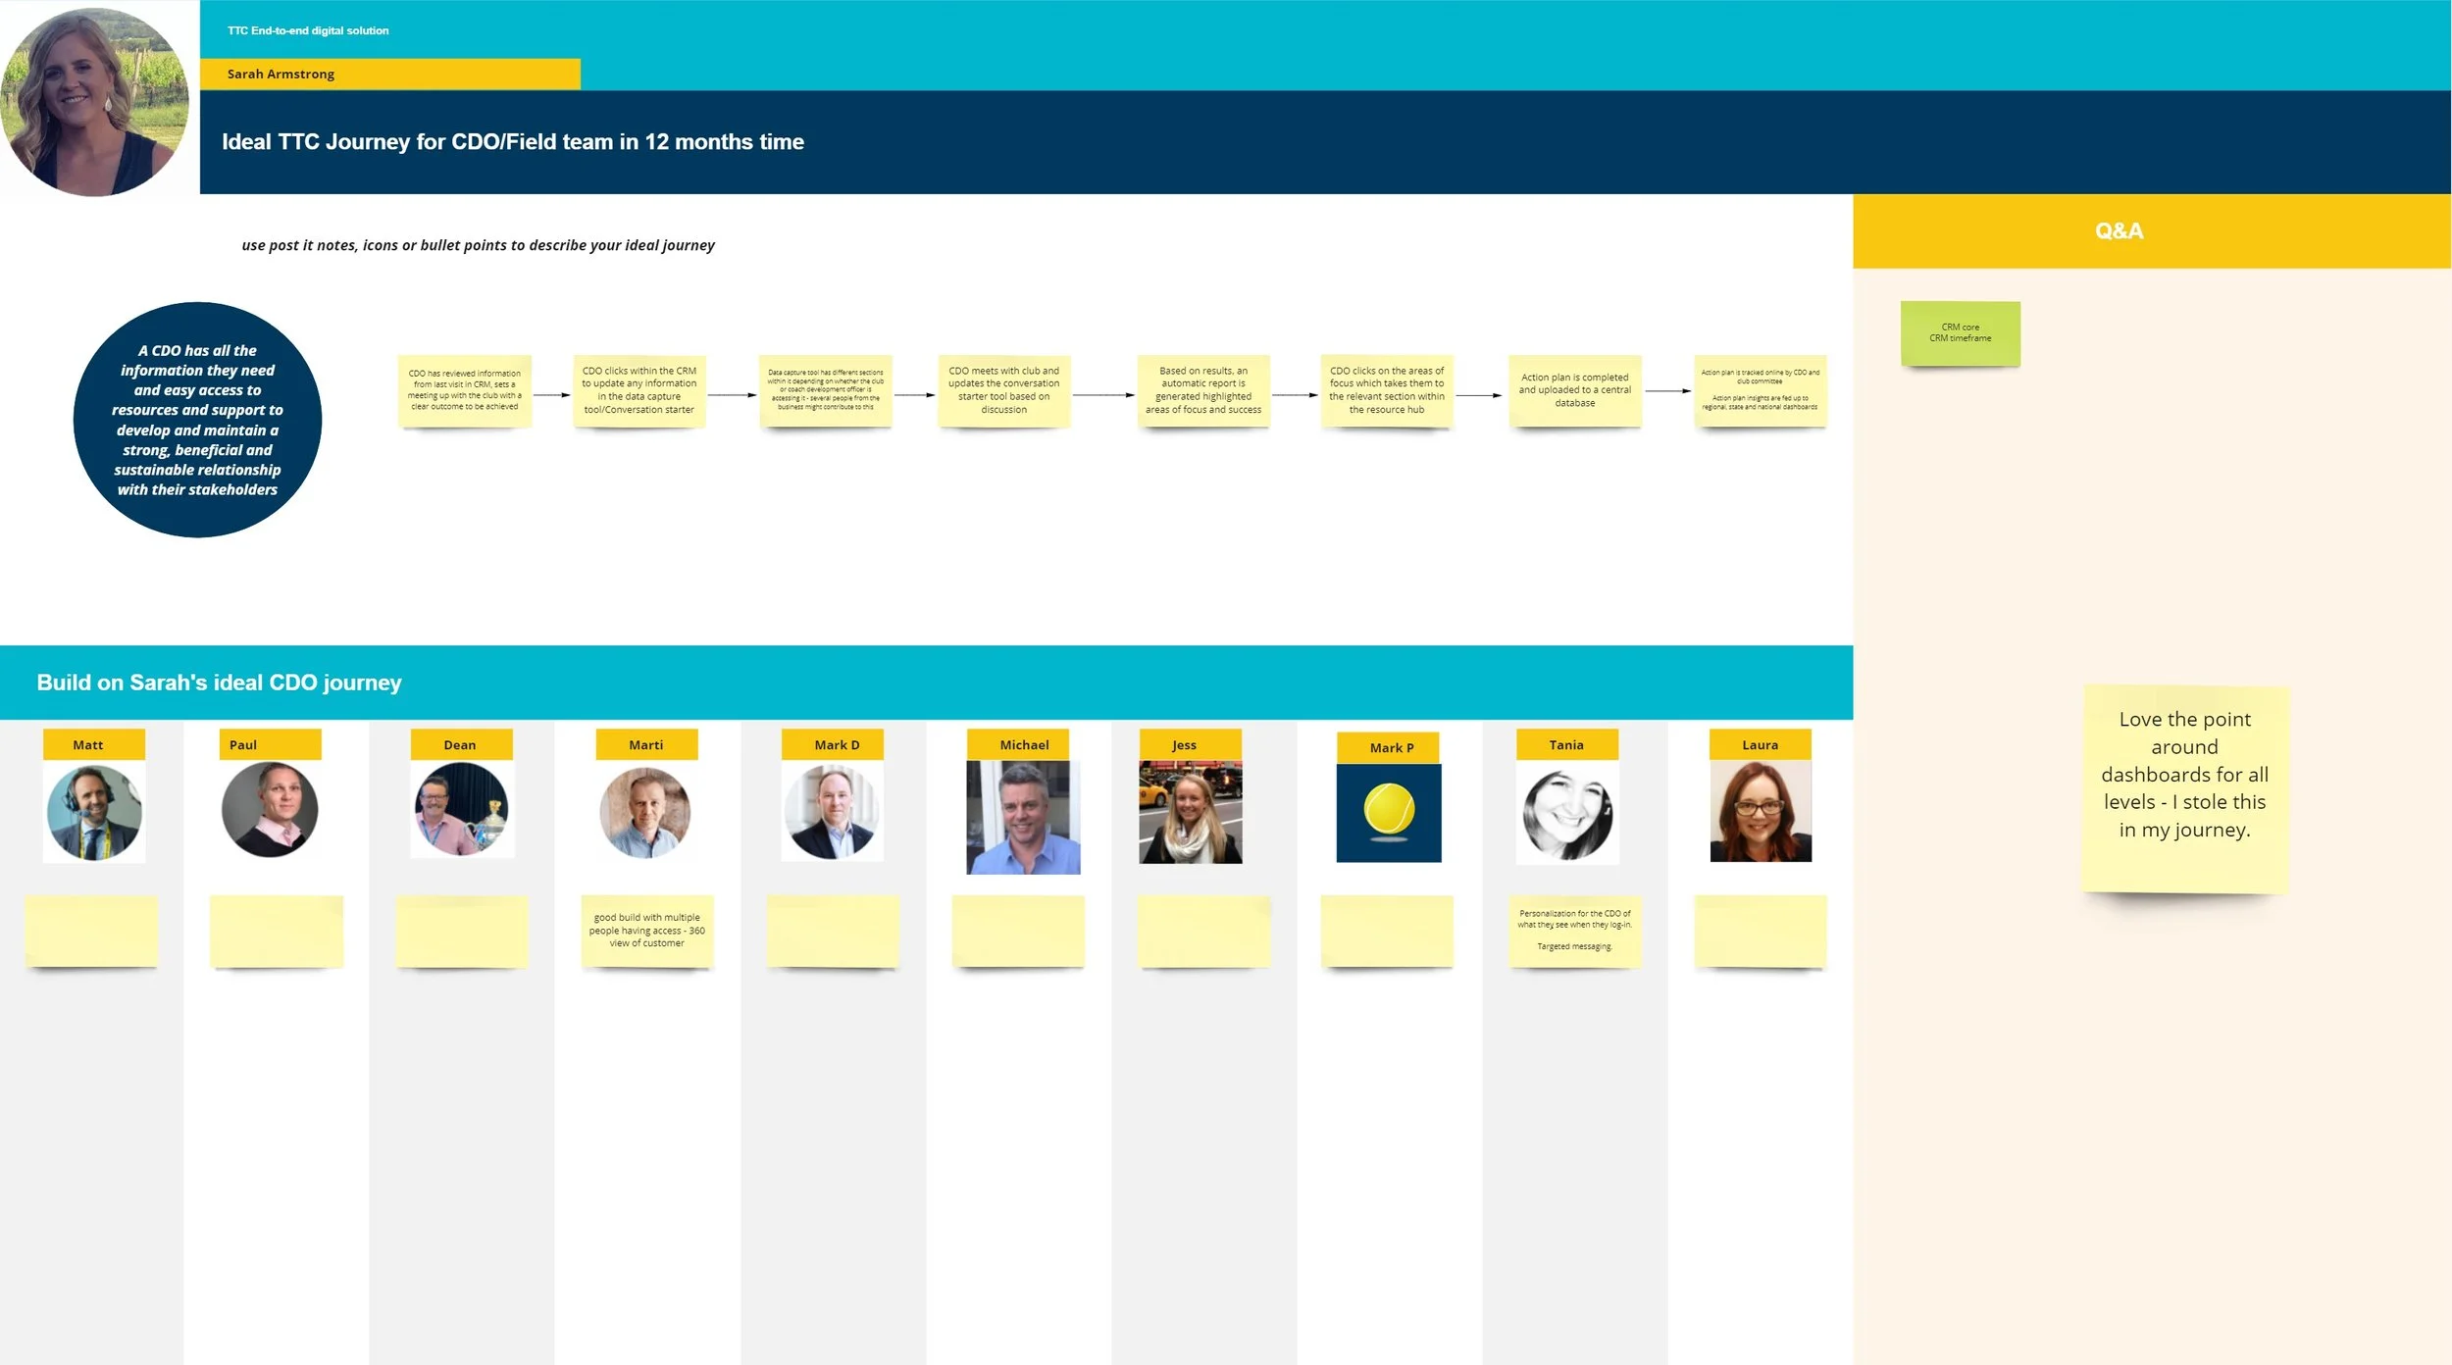Select Tania's 'Personalization for the CDO' note
The image size is (2452, 1365).
pos(1574,931)
